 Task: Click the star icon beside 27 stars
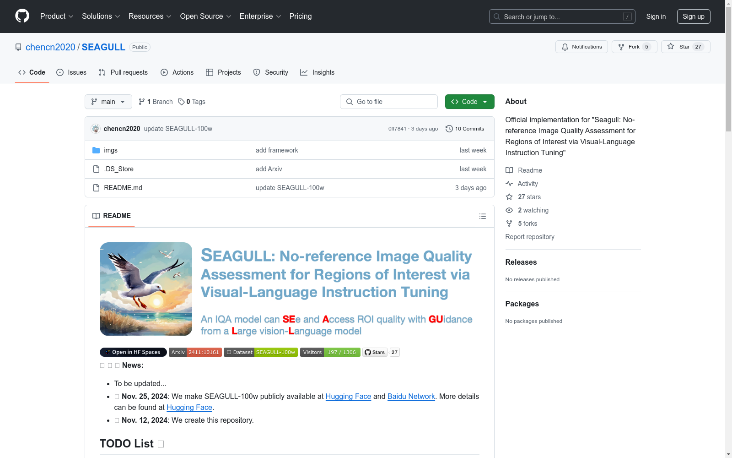(509, 197)
